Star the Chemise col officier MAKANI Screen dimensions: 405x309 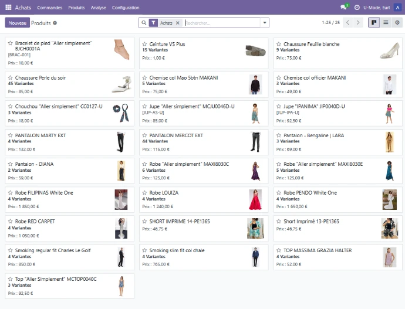click(279, 77)
